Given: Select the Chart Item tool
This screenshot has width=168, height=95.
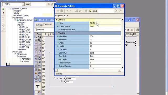Looking at the screenshot, I should 40,69.
